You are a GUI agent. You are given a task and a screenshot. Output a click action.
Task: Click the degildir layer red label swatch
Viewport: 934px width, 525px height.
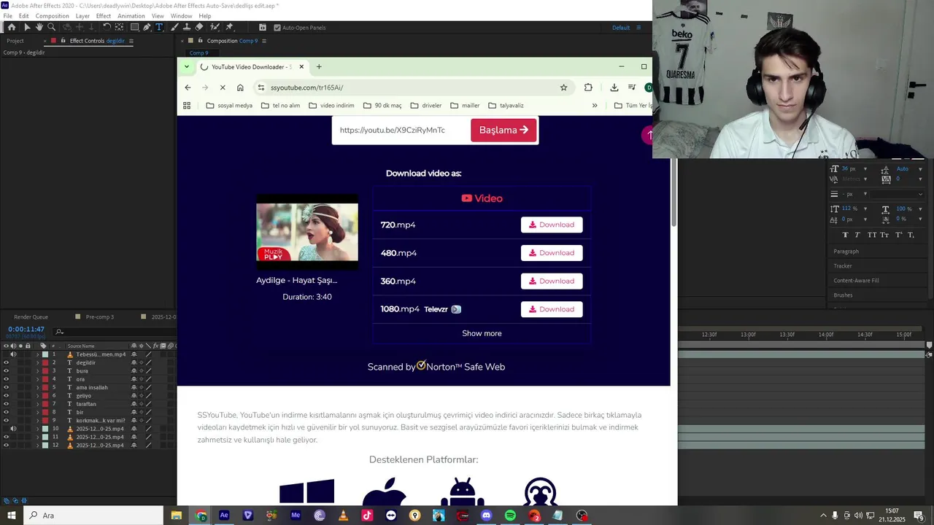coord(45,362)
